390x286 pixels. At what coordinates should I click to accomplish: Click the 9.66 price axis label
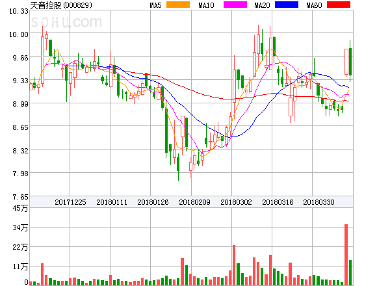coord(20,58)
